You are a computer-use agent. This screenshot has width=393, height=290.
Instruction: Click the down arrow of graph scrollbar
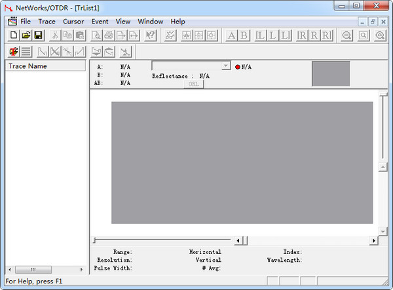coord(383,232)
